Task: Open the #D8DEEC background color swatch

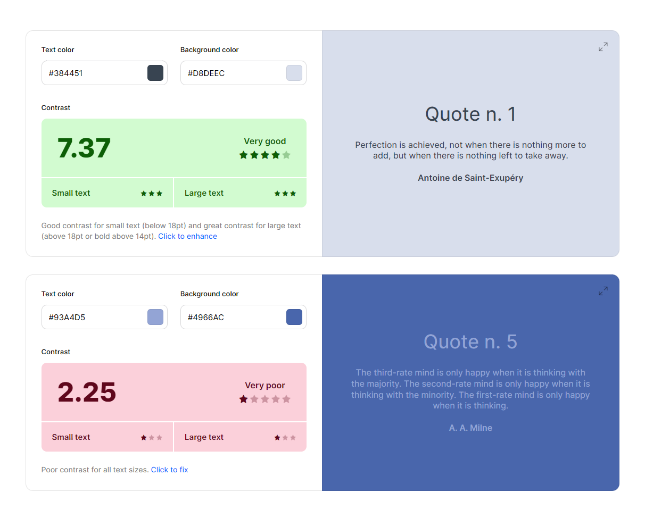Action: point(294,73)
